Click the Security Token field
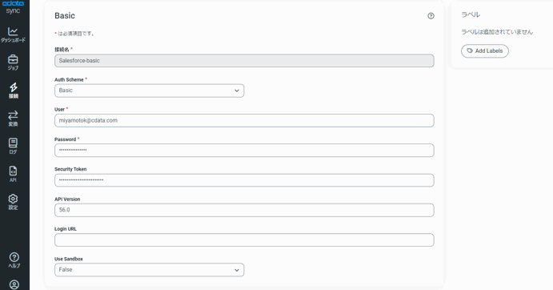 click(x=244, y=180)
